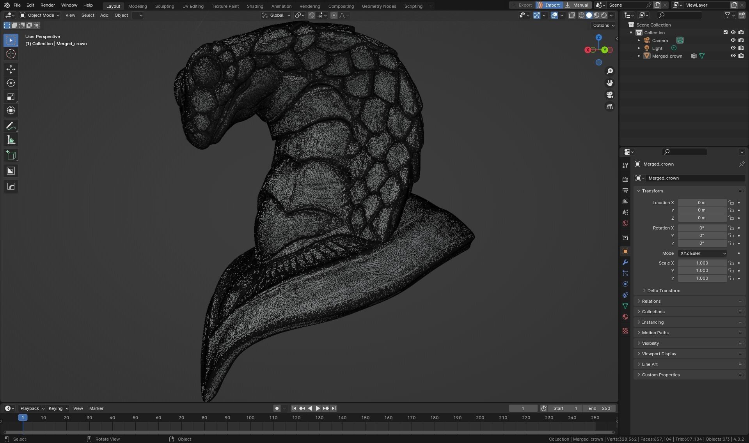Click the Select Box tool
This screenshot has width=749, height=443.
[x=11, y=40]
